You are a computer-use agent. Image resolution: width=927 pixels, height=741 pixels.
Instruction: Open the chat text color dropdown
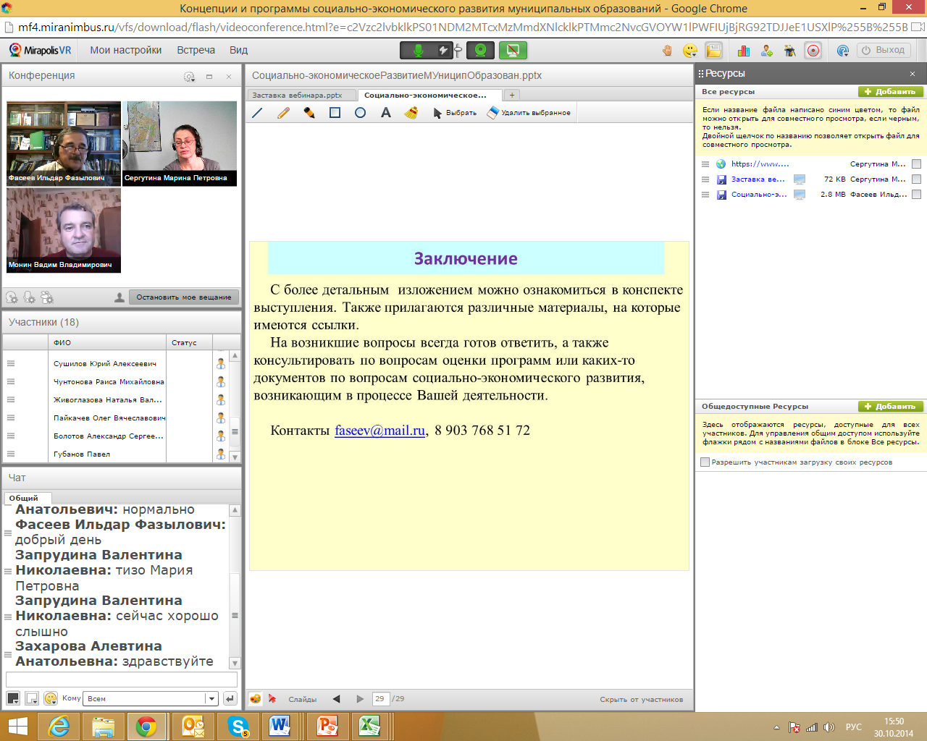click(13, 698)
